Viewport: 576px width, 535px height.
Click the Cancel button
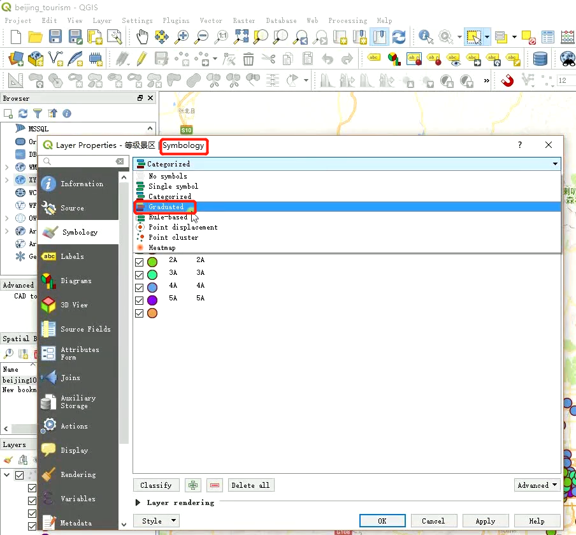click(x=433, y=521)
